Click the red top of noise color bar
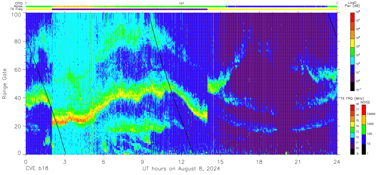379x175 pixels. (363, 110)
